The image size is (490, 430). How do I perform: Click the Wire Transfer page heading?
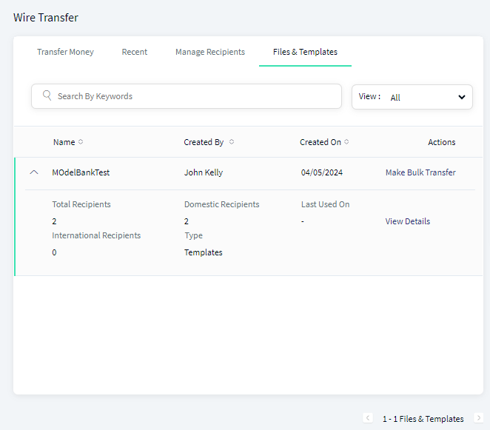[x=46, y=18]
